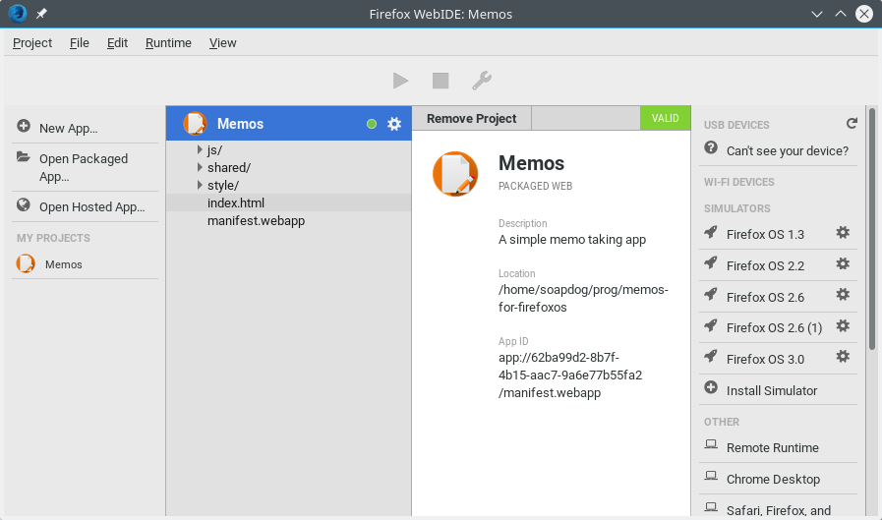The height and width of the screenshot is (520, 882).
Task: Select 'Safari, Firefox, and' runtime entry
Action: (779, 510)
